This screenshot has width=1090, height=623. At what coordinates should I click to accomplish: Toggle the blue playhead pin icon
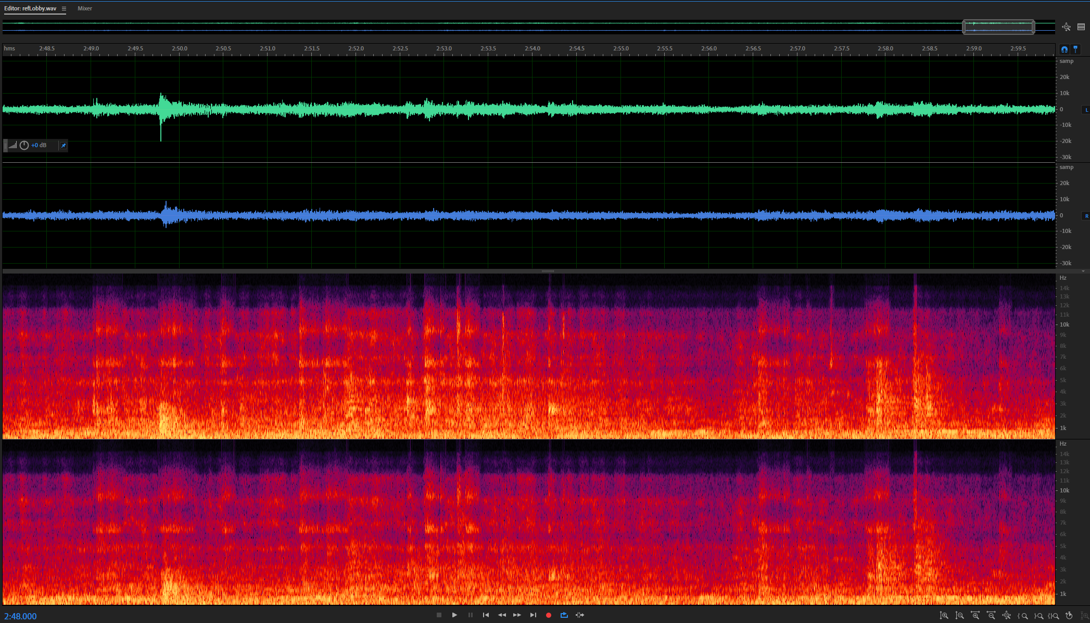coord(1075,49)
